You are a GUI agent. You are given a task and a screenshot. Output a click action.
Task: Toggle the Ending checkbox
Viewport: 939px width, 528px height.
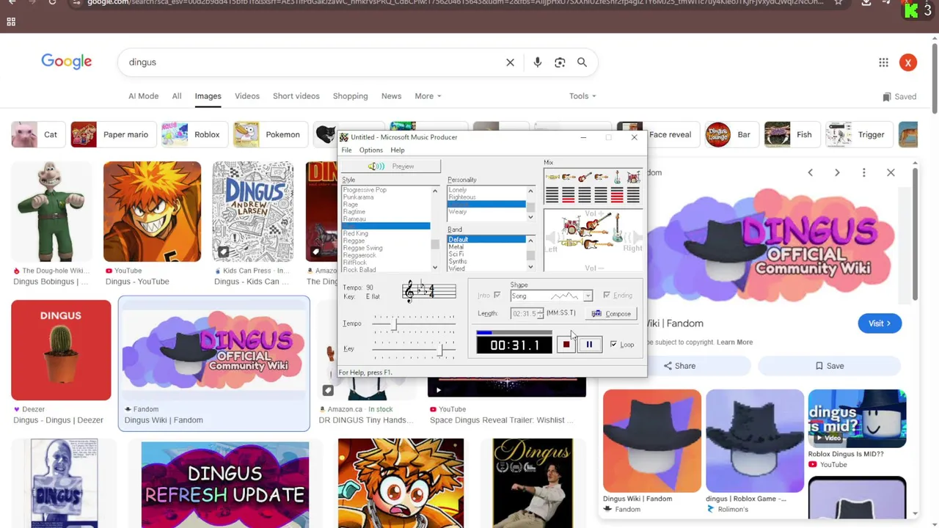pyautogui.click(x=607, y=295)
